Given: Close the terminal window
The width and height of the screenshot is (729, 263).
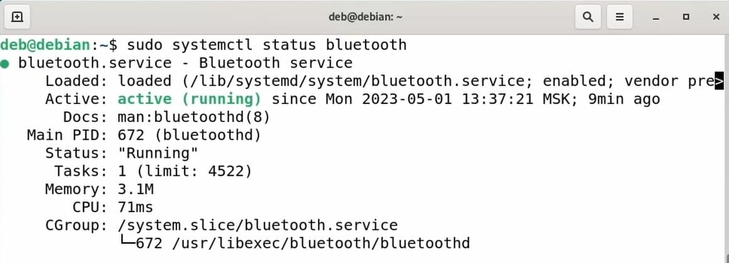Looking at the screenshot, I should [x=716, y=17].
